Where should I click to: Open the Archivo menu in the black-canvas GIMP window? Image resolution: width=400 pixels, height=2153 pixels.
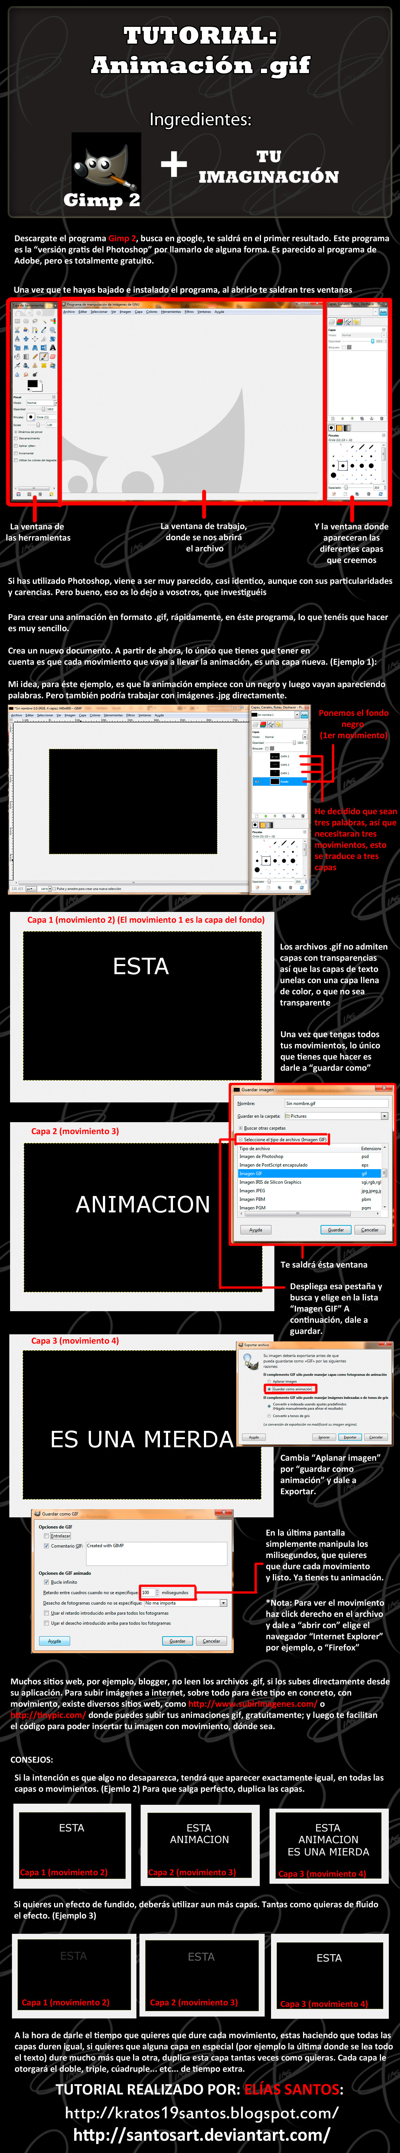[16, 715]
